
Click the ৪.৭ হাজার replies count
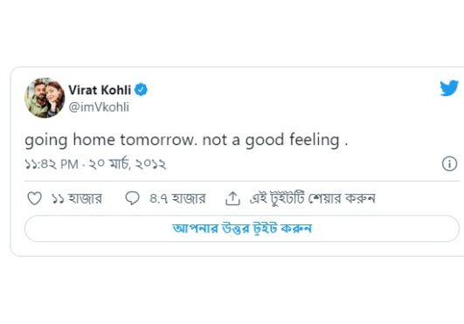pyautogui.click(x=177, y=198)
